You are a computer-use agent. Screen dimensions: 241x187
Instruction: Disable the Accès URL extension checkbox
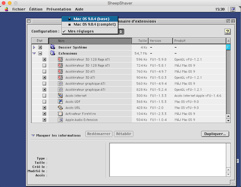[x=44, y=108]
